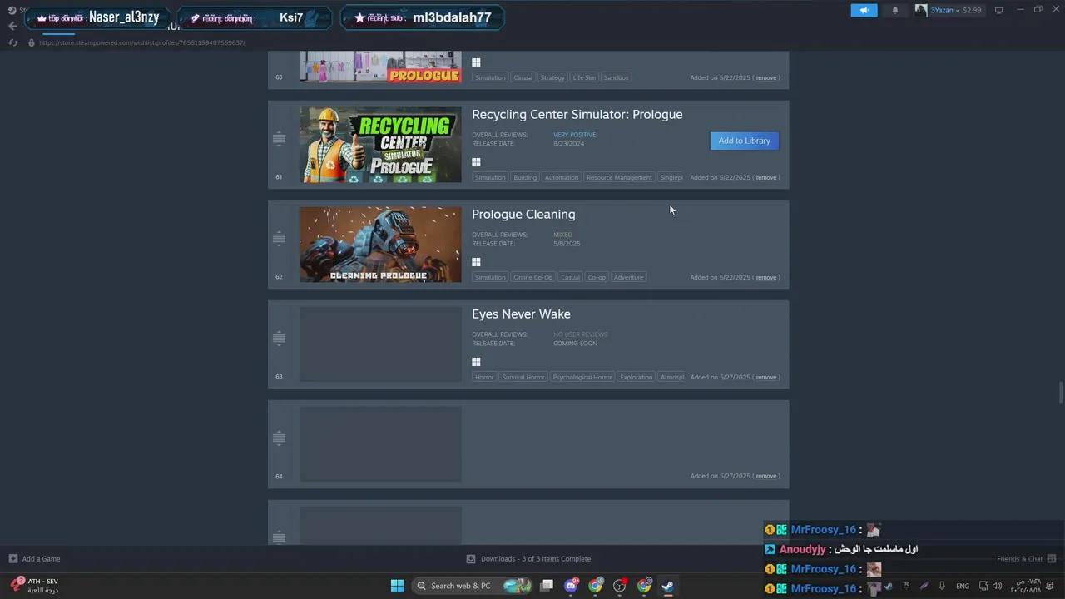
Task: Select the Sandbox tag in item 60
Action: [616, 77]
